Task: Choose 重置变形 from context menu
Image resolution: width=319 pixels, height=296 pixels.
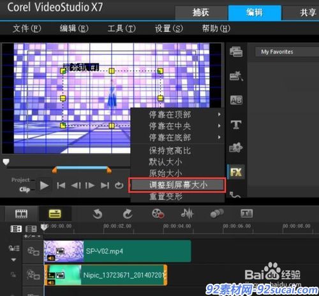Action: tap(165, 196)
